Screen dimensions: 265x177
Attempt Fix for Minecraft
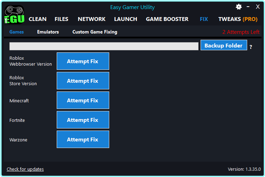pos(83,100)
